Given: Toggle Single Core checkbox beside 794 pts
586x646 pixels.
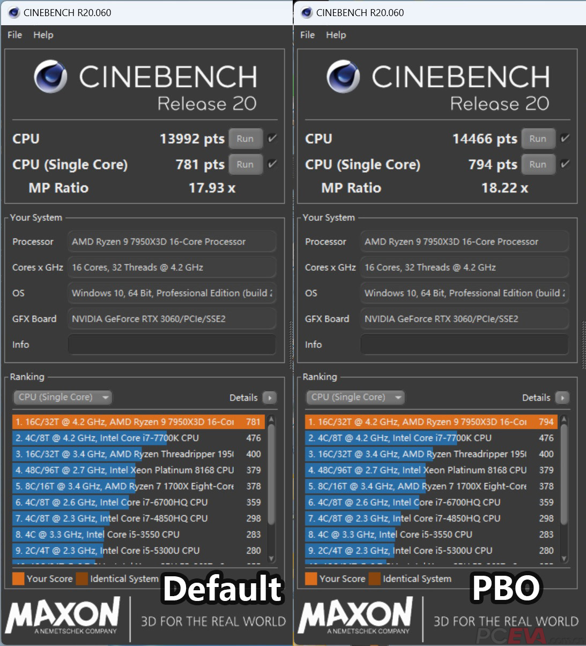Looking at the screenshot, I should click(565, 164).
